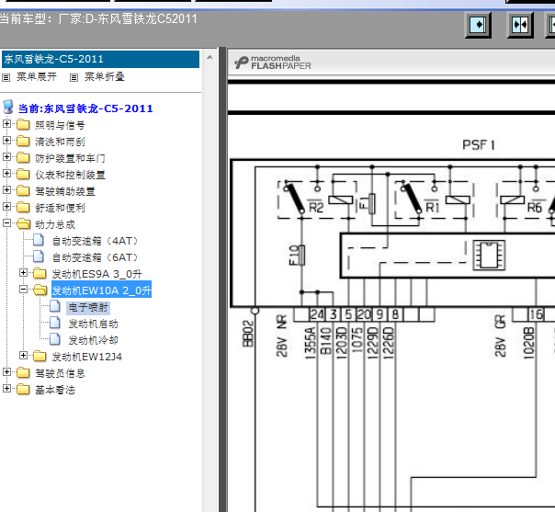The width and height of the screenshot is (555, 512).
Task: Click the tree panel scroll-up arrow
Action: point(210,57)
